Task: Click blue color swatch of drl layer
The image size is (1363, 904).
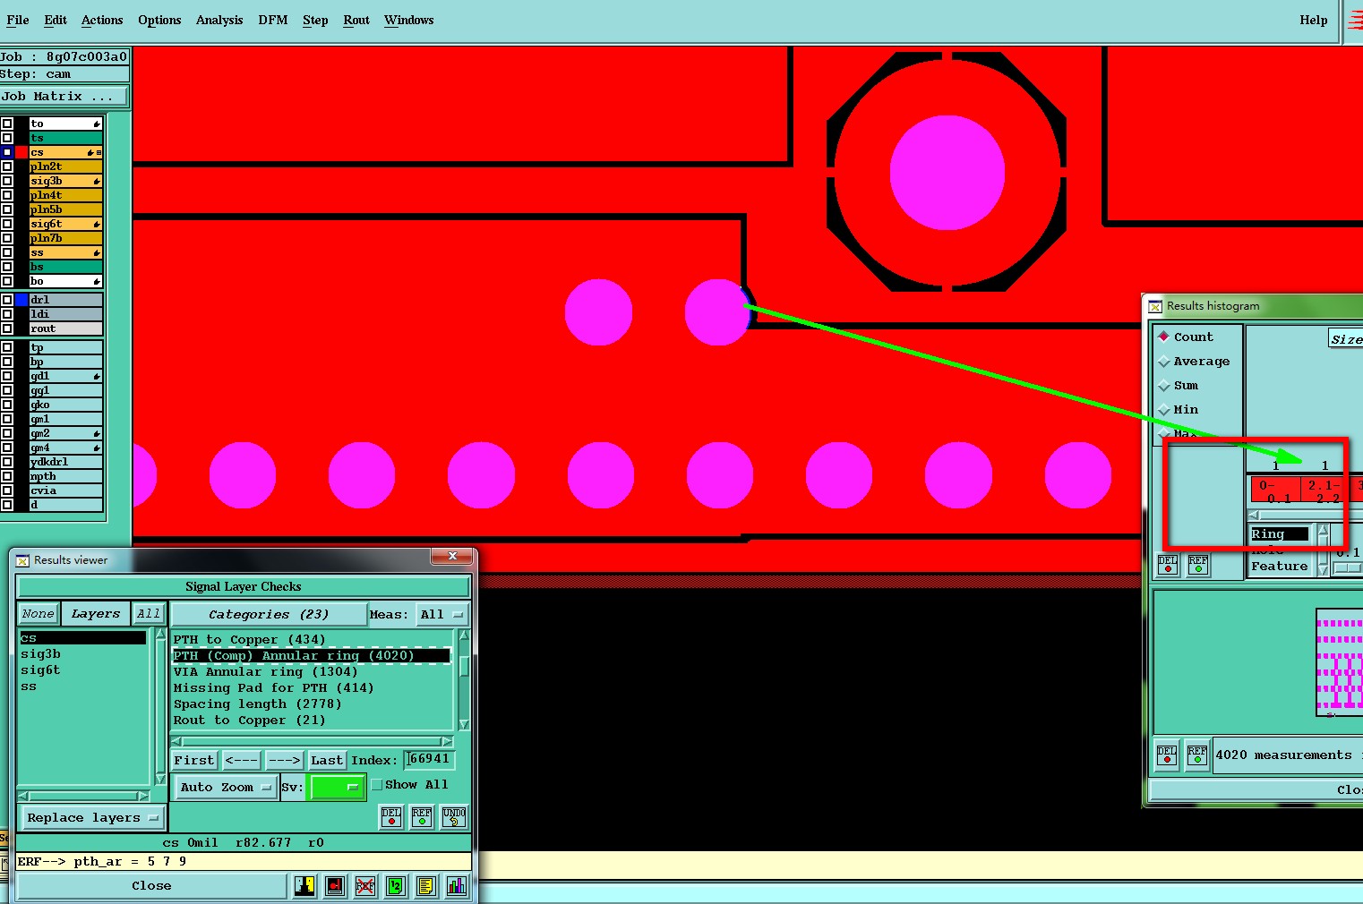Action: [21, 300]
